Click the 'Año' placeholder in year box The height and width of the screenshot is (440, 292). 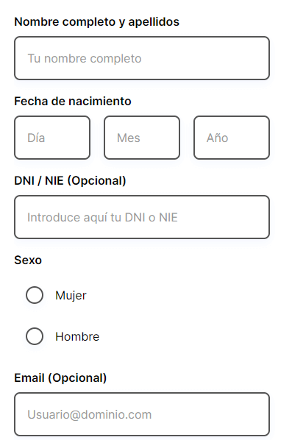(218, 138)
